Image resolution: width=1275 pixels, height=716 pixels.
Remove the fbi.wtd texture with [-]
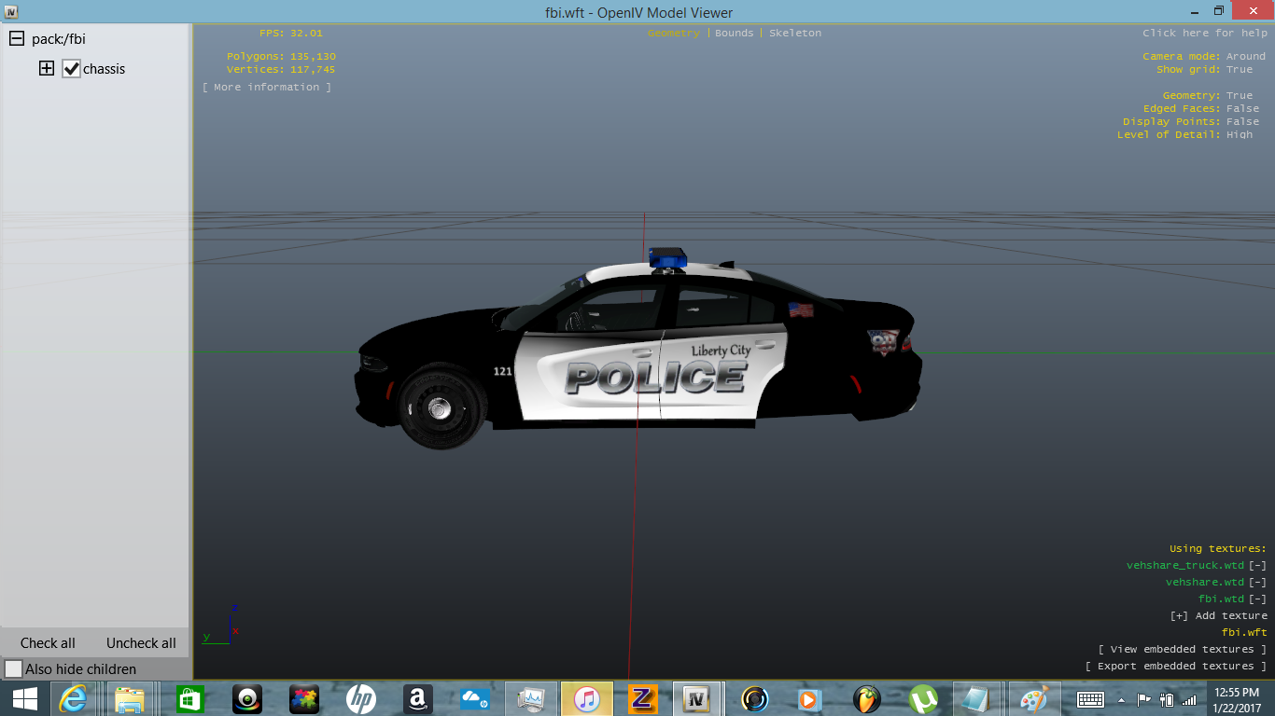1257,599
